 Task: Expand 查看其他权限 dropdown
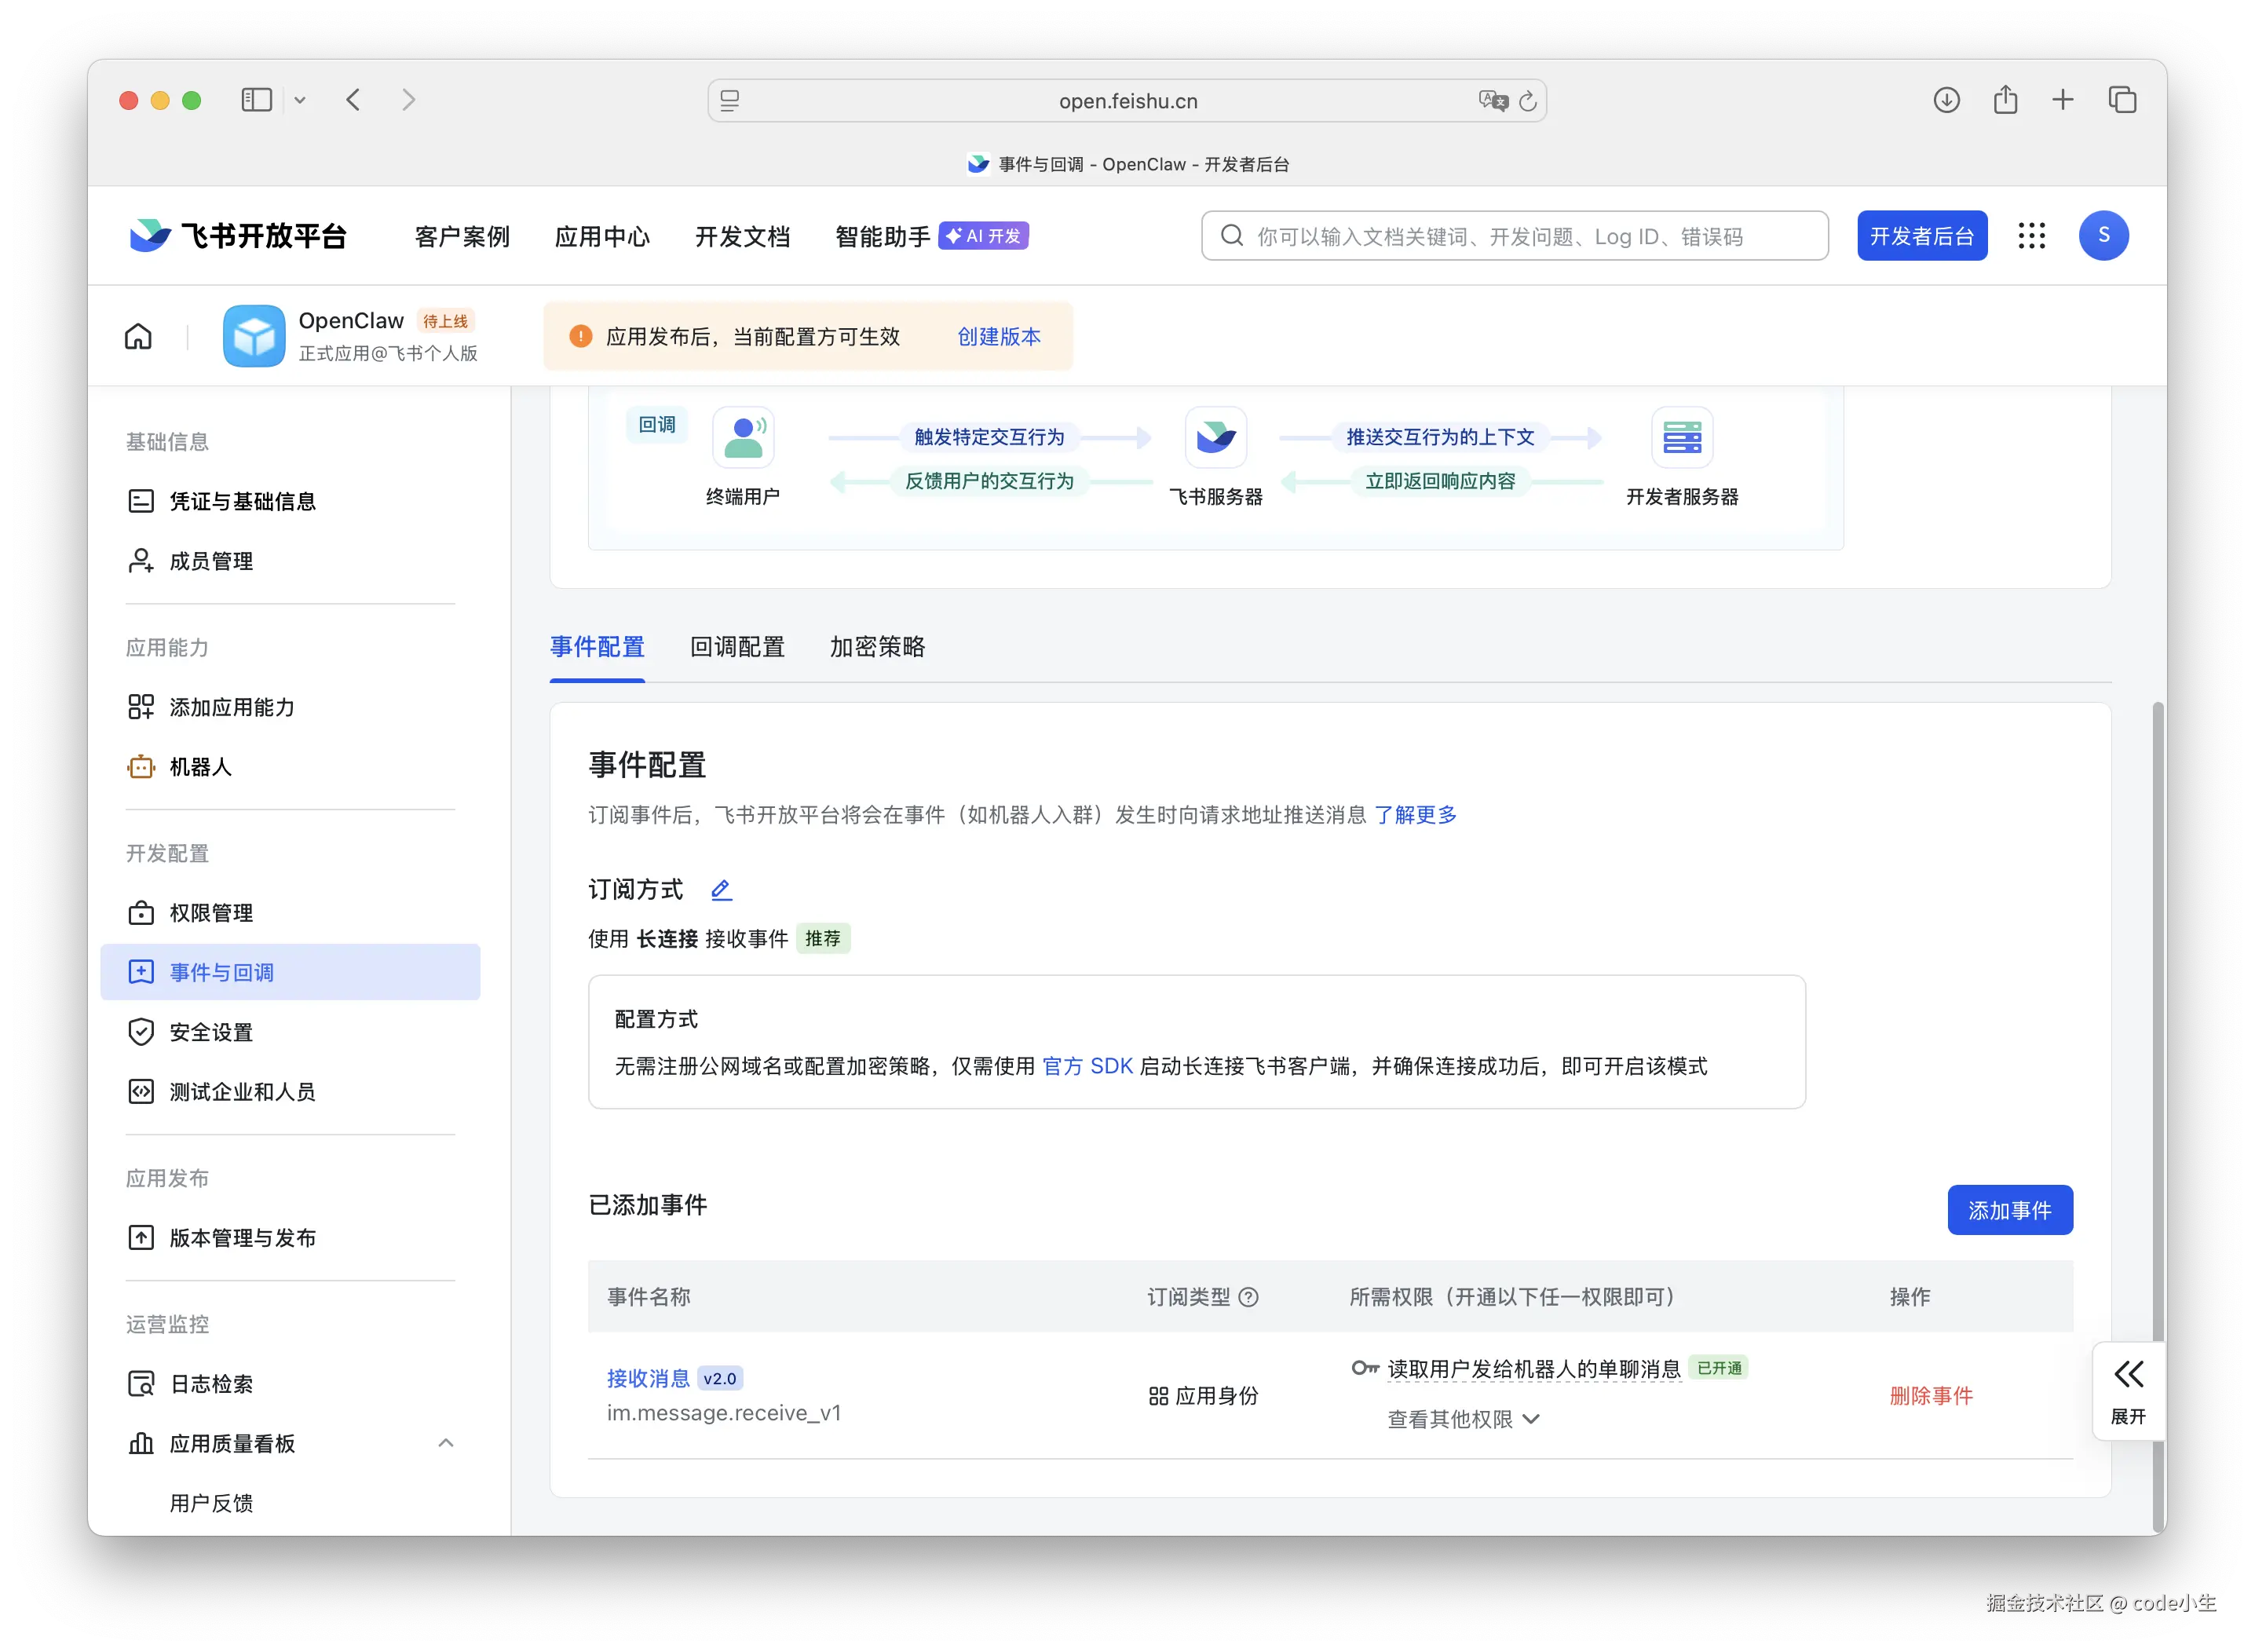coord(1463,1419)
